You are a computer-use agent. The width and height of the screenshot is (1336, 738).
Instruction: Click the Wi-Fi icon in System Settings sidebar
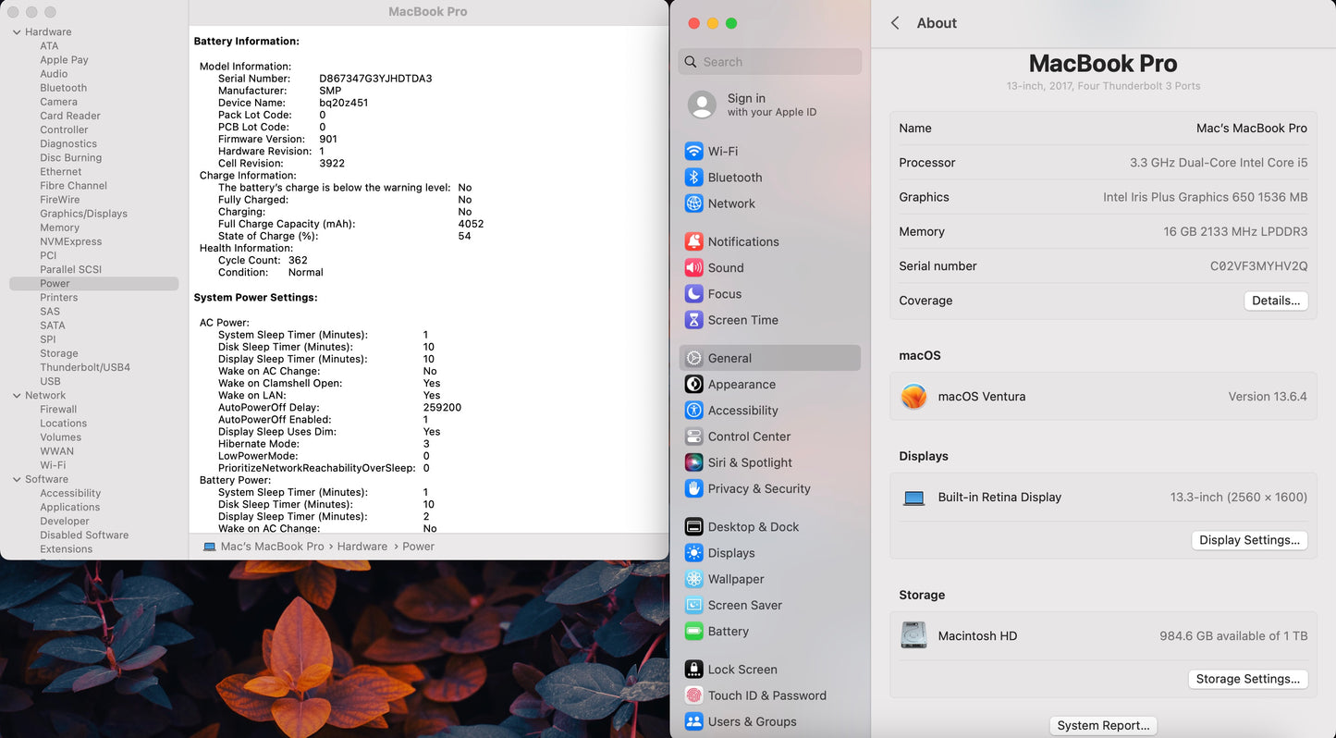click(x=693, y=151)
